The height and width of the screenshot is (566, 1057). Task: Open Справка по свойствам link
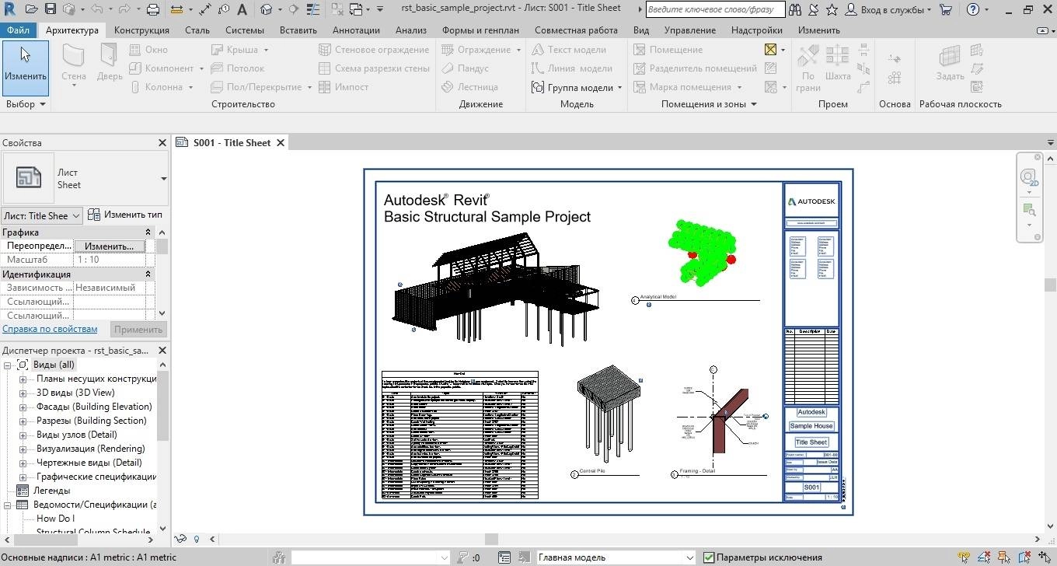(x=50, y=329)
